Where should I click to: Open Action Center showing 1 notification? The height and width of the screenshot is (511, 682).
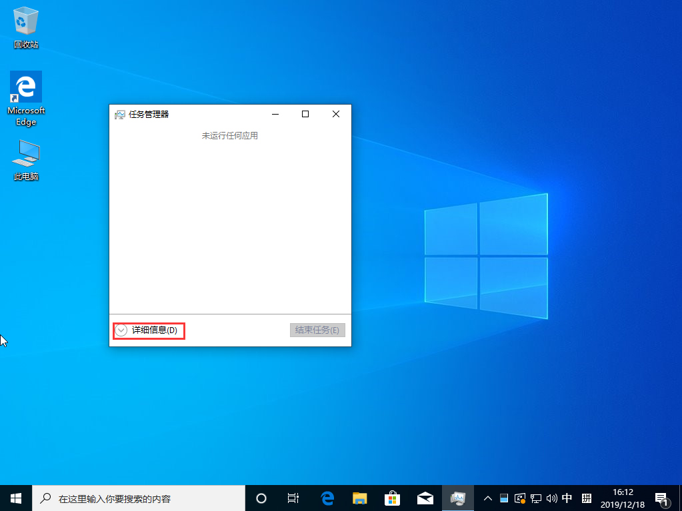662,498
